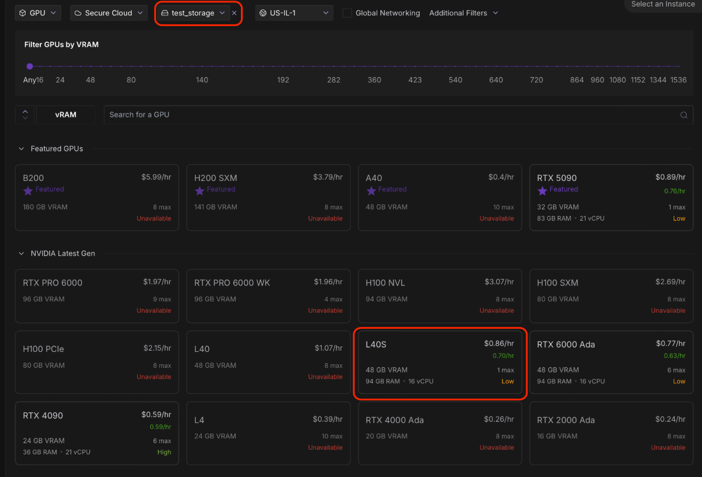This screenshot has height=477, width=702.
Task: Click the Featured star on RTX 5090
Action: click(x=542, y=190)
